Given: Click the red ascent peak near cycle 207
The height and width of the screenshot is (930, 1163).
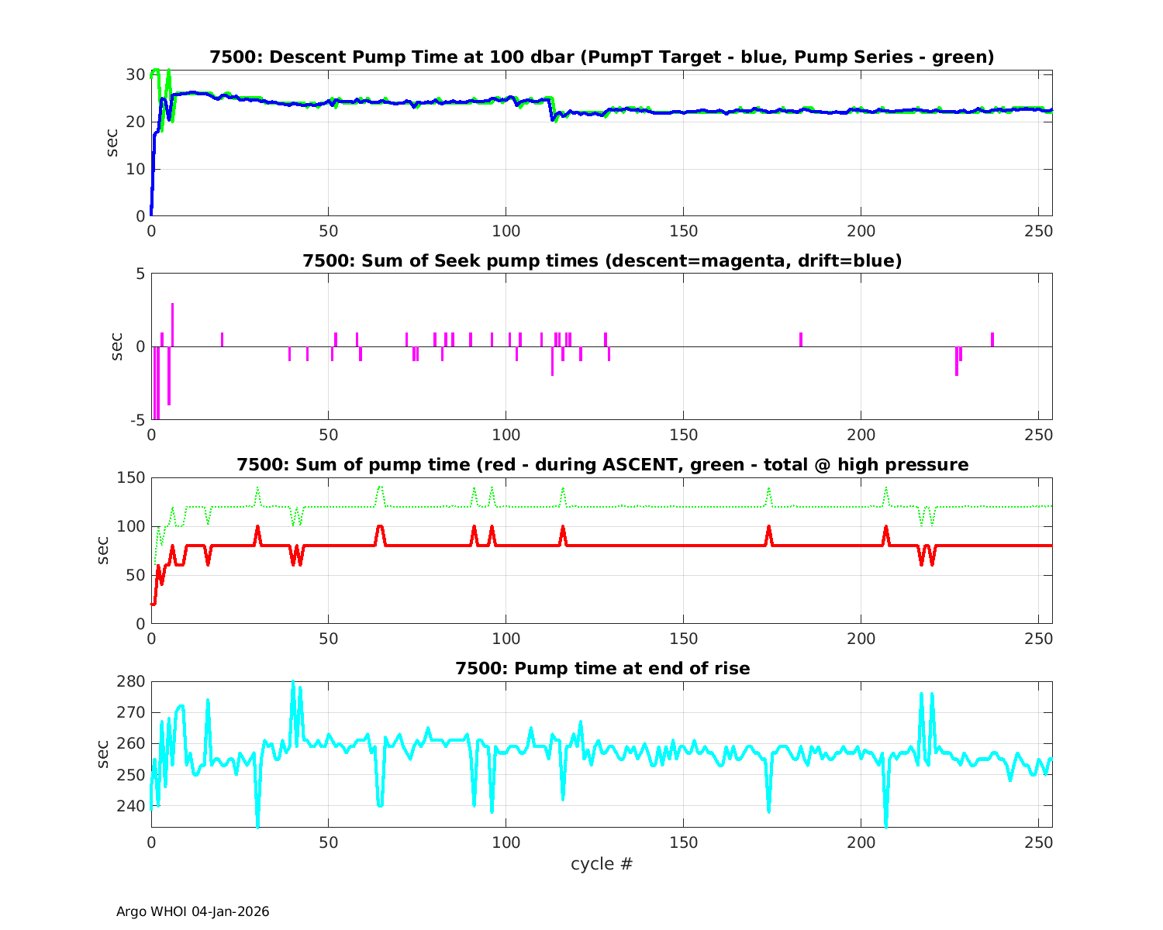Looking at the screenshot, I should 886,529.
